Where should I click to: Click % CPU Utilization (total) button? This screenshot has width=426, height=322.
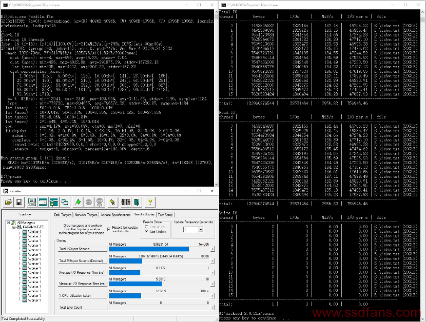(83, 296)
